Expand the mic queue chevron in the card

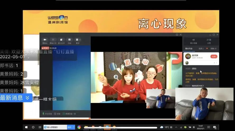click(216, 63)
